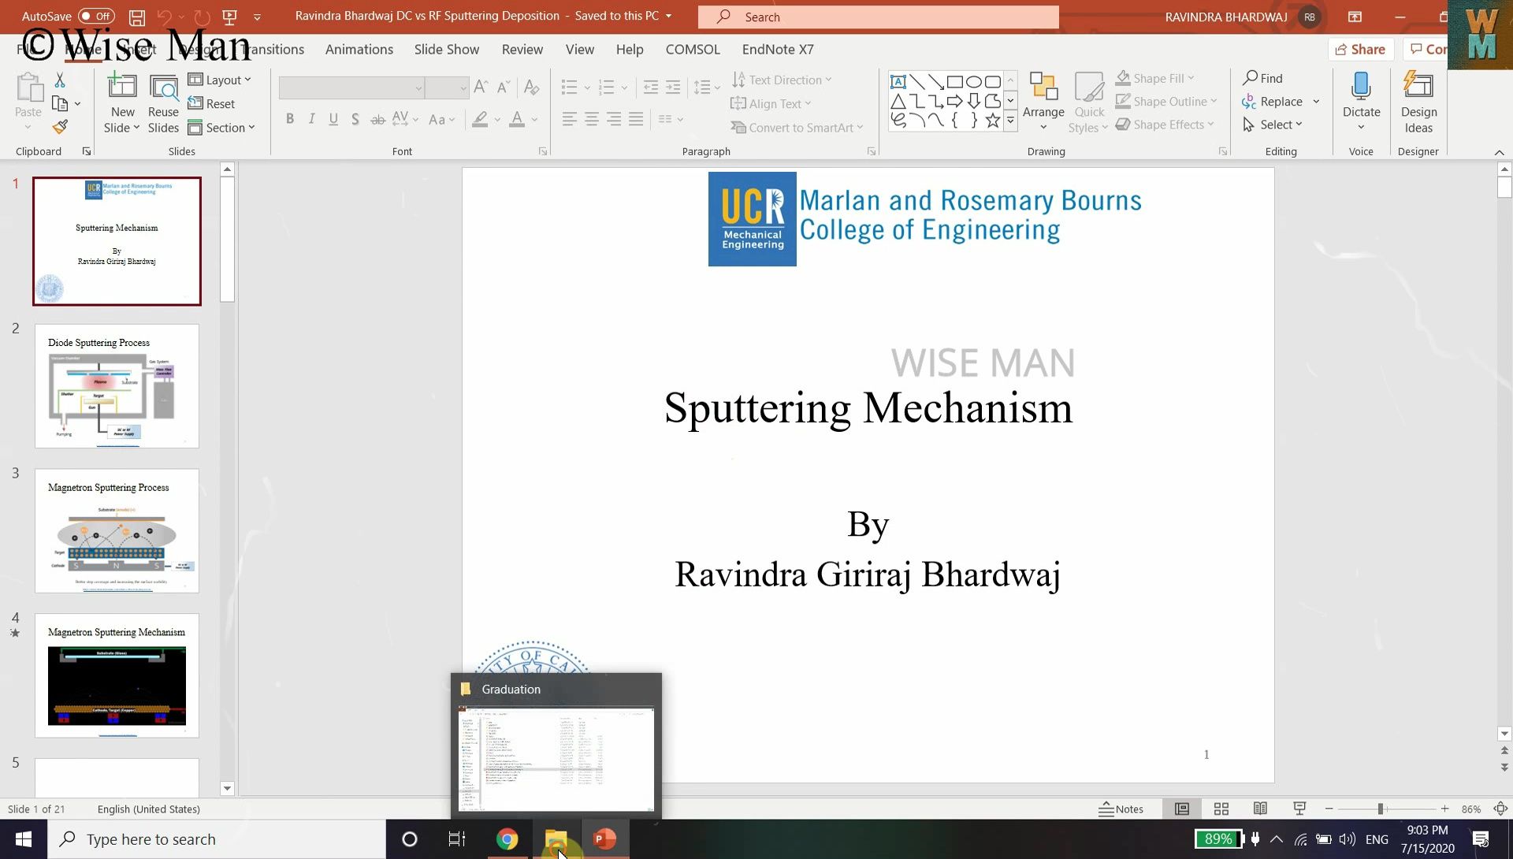1513x859 pixels.
Task: Open Design Ideas pane
Action: tap(1418, 103)
